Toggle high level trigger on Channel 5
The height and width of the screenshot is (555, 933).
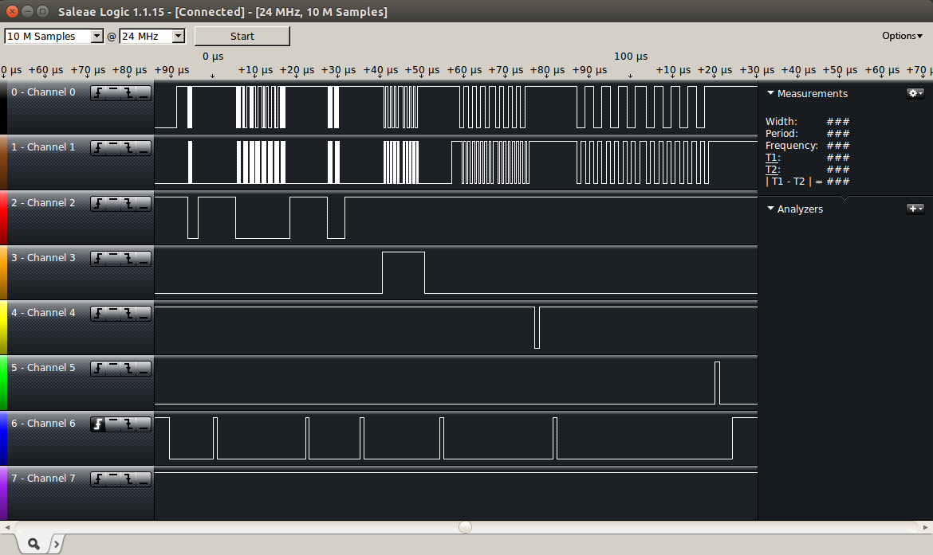point(114,369)
